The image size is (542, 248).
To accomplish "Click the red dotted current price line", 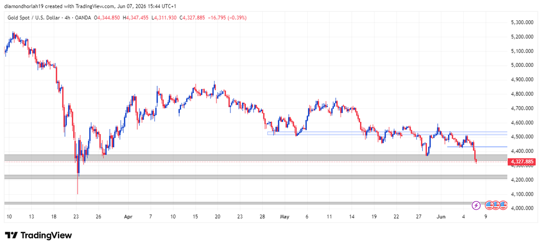I will click(x=255, y=161).
